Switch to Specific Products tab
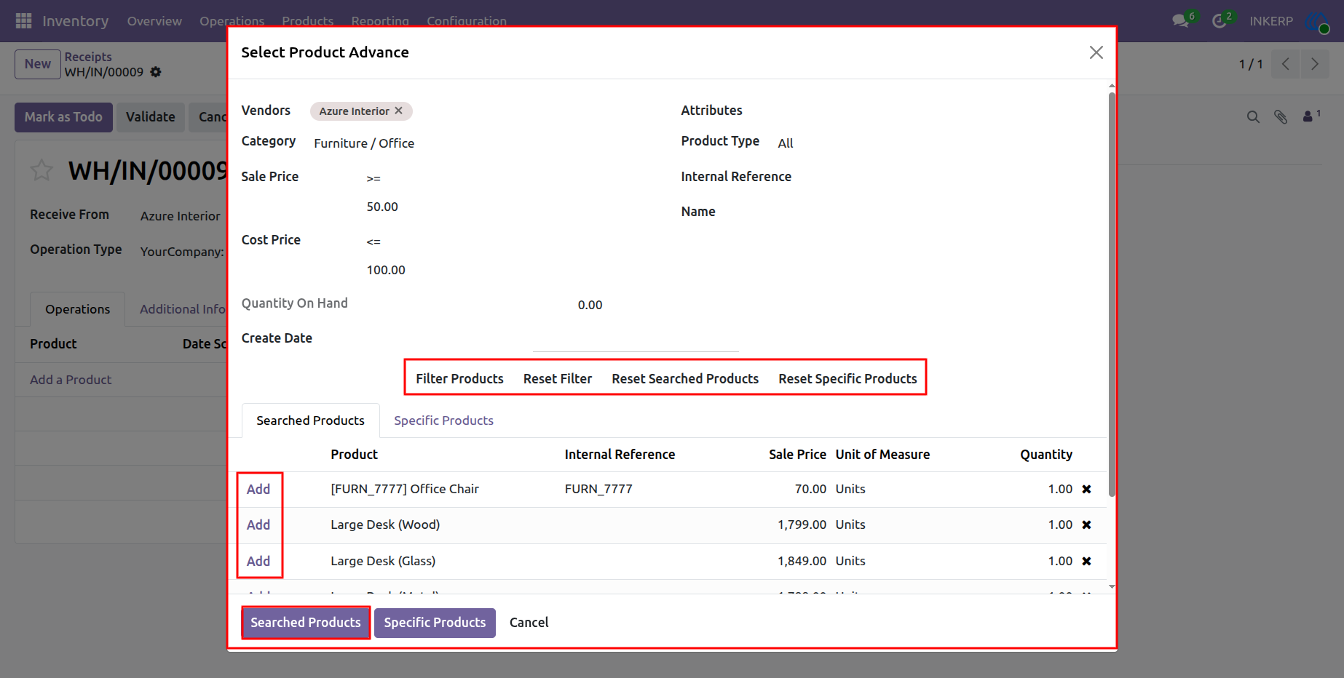Viewport: 1344px width, 678px height. tap(443, 420)
